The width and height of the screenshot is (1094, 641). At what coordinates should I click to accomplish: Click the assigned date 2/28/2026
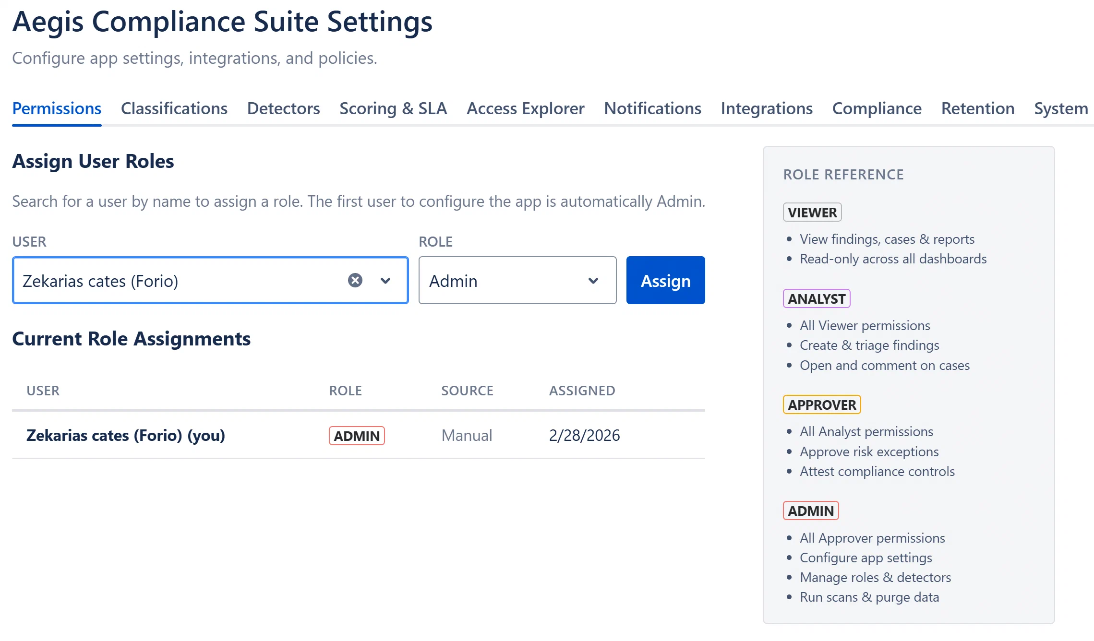click(x=584, y=435)
